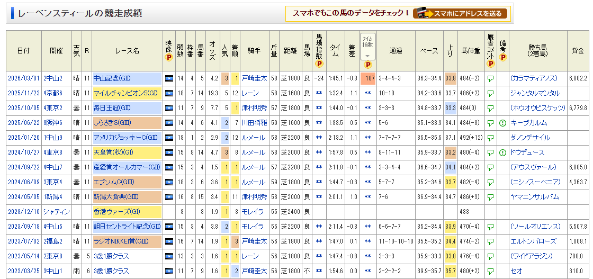Click スマホにアドレスを送る button

coord(461,14)
